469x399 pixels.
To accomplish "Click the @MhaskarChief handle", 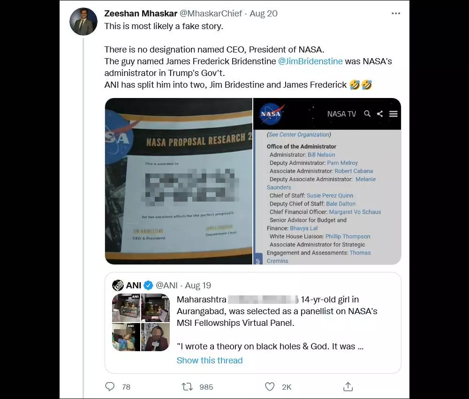I will coord(210,14).
